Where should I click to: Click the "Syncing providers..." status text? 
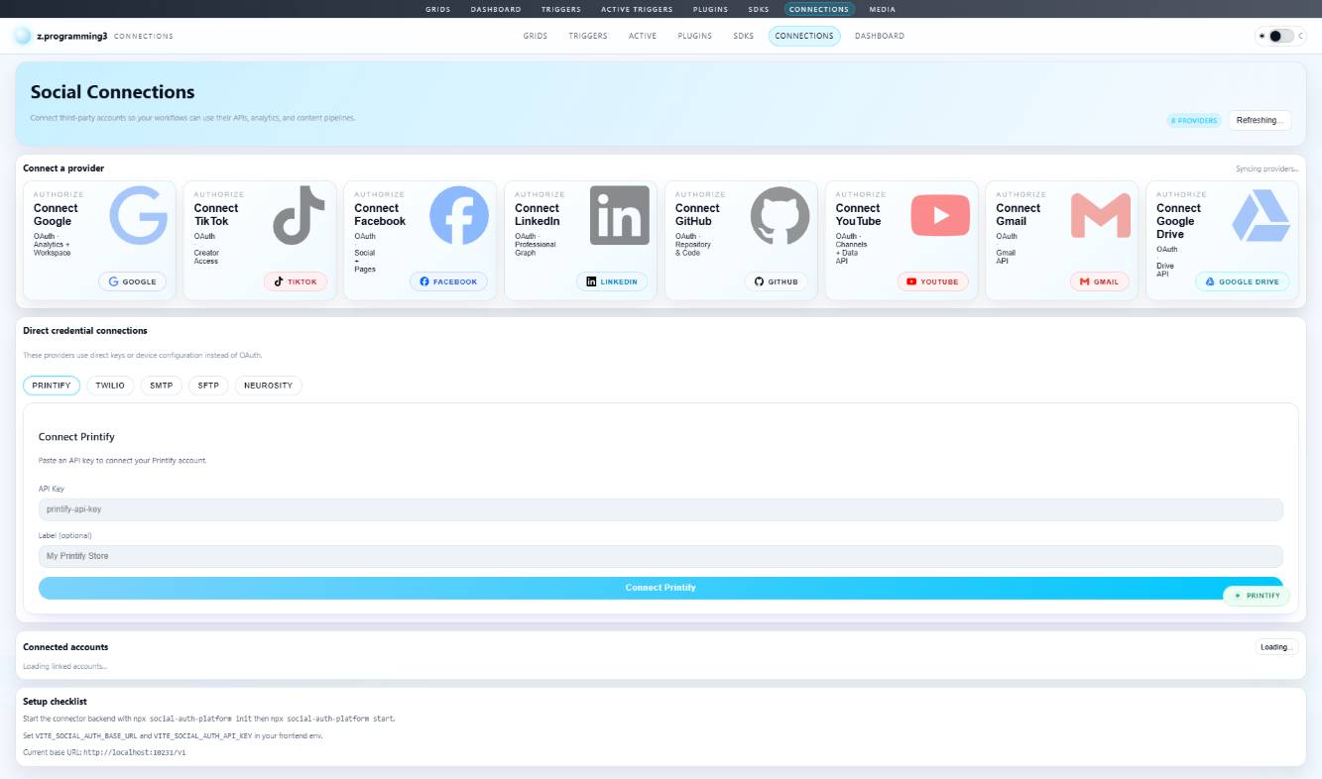(1266, 168)
